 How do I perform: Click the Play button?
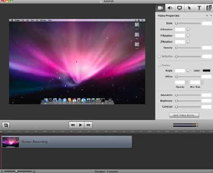pos(81,125)
